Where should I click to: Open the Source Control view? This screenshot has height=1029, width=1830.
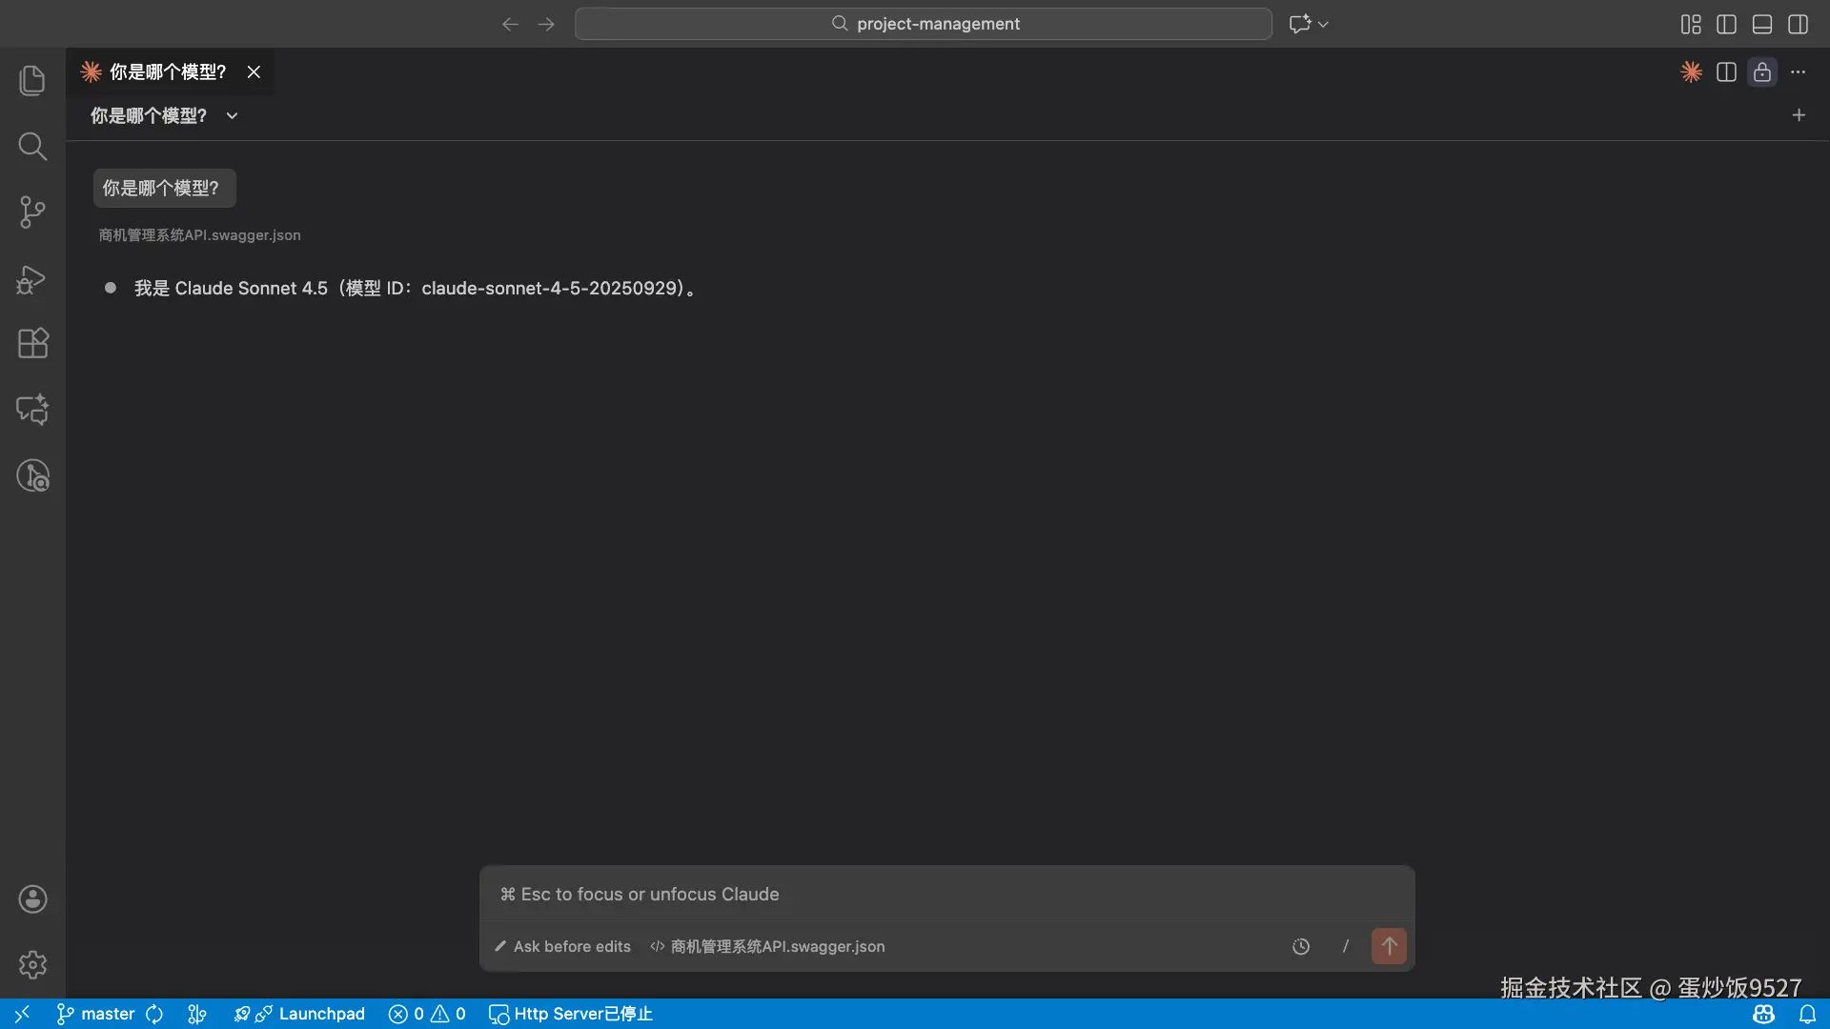(32, 212)
